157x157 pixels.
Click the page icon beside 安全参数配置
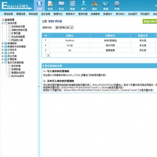pyautogui.click(x=10, y=37)
